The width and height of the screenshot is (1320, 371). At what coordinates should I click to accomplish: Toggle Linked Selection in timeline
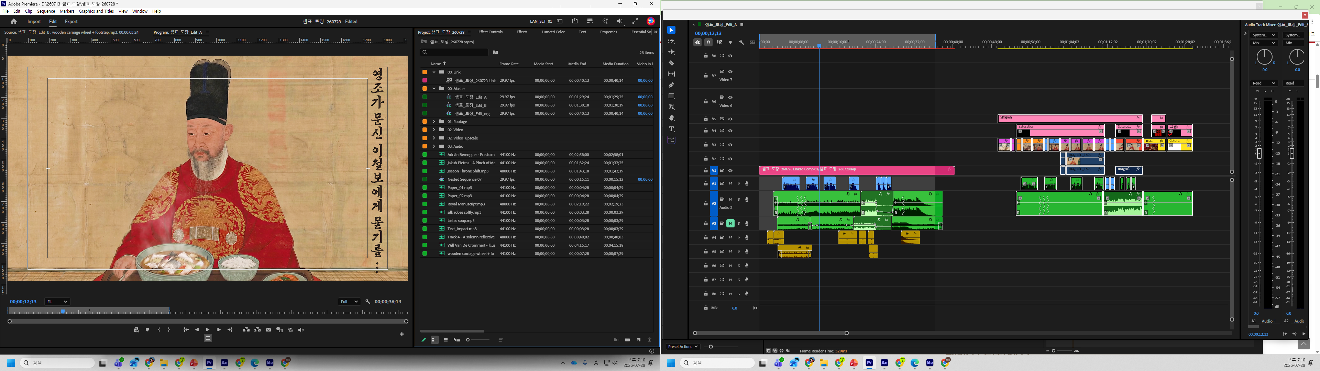point(719,43)
